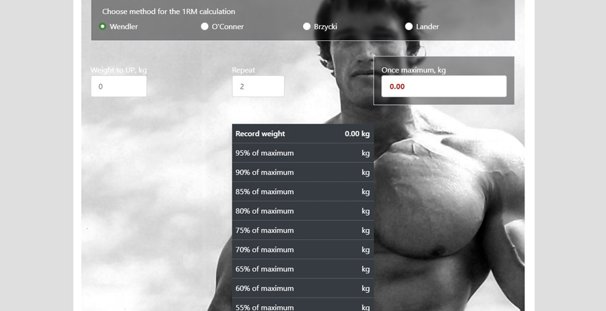The width and height of the screenshot is (606, 311).
Task: Select the 90% of maximum row
Action: (x=302, y=172)
